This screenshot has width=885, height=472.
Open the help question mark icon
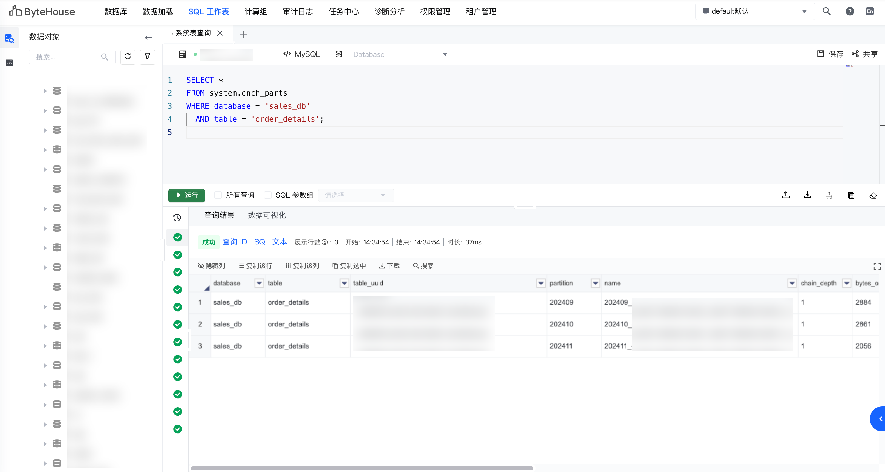click(849, 11)
